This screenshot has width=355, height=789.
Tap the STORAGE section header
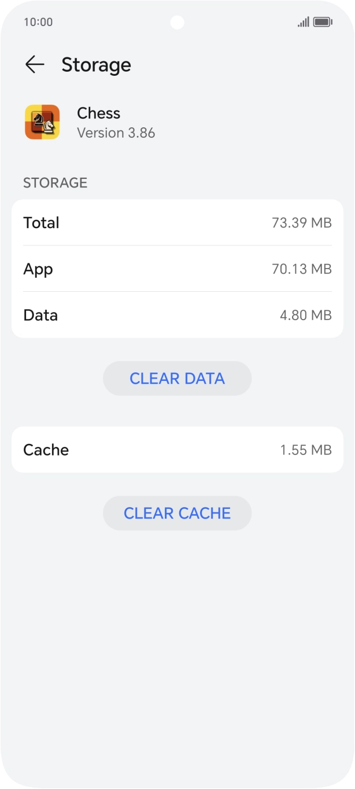tap(55, 183)
